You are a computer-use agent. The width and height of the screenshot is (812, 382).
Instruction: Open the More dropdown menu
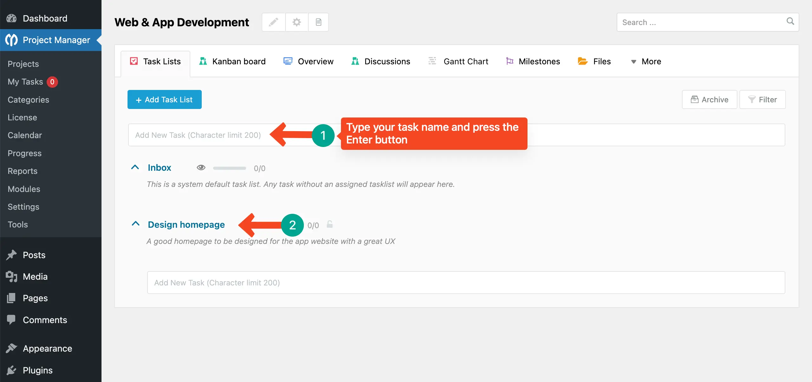click(x=646, y=61)
